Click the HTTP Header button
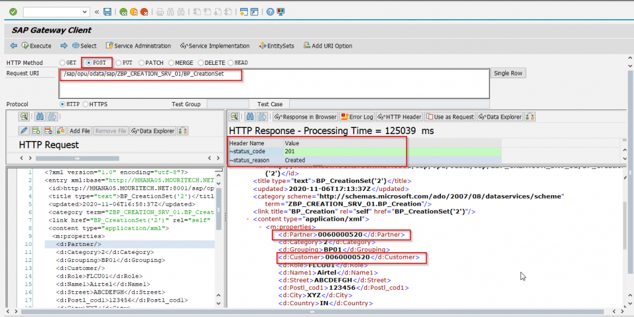634x317 pixels. (x=399, y=117)
